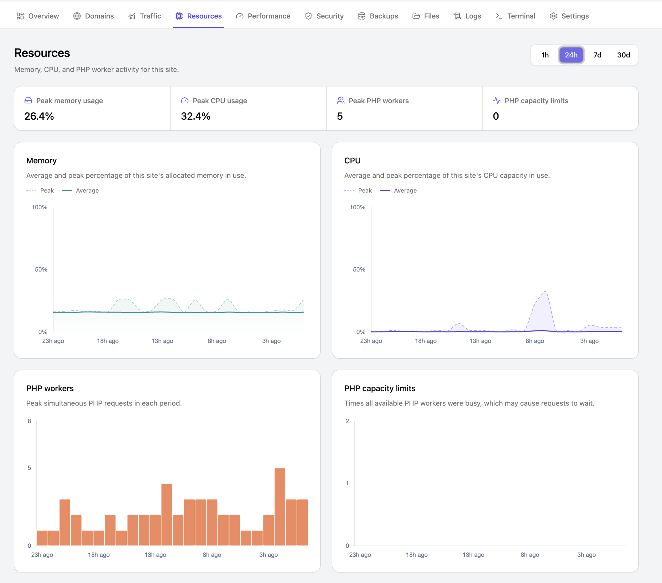This screenshot has height=583, width=662.
Task: Click the Traffic chart icon
Action: click(131, 16)
